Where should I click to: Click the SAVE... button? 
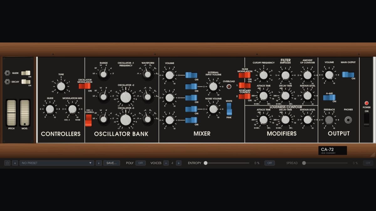112,163
